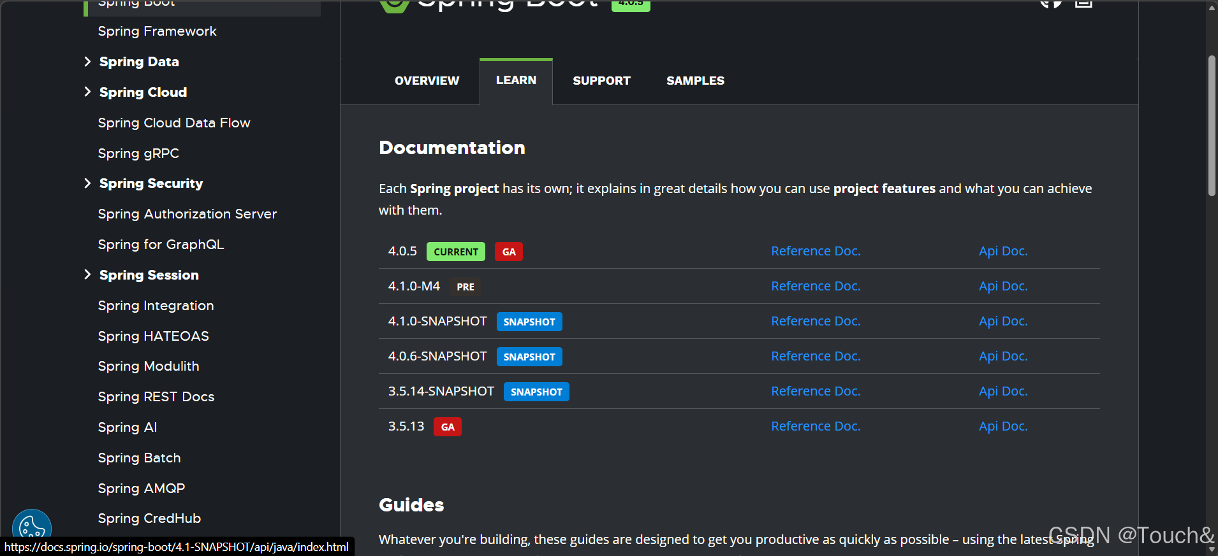The width and height of the screenshot is (1218, 556).
Task: Expand the Spring Cloud section
Action: (87, 92)
